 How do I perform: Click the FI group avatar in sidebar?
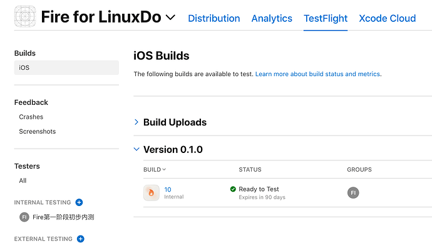24,217
